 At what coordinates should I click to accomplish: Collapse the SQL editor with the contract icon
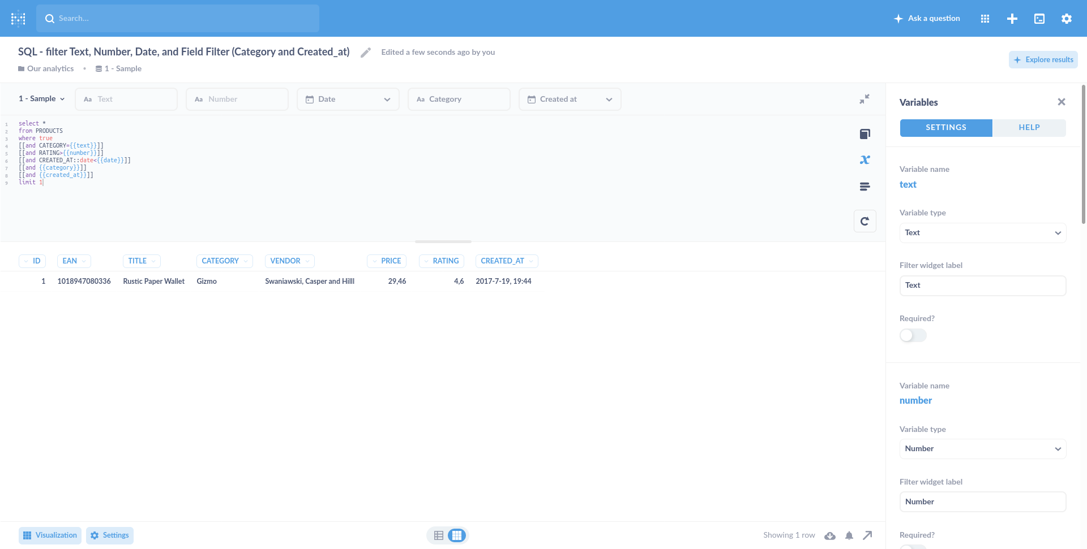pyautogui.click(x=865, y=99)
